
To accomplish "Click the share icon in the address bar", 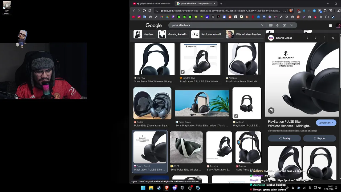I will click(x=284, y=11).
